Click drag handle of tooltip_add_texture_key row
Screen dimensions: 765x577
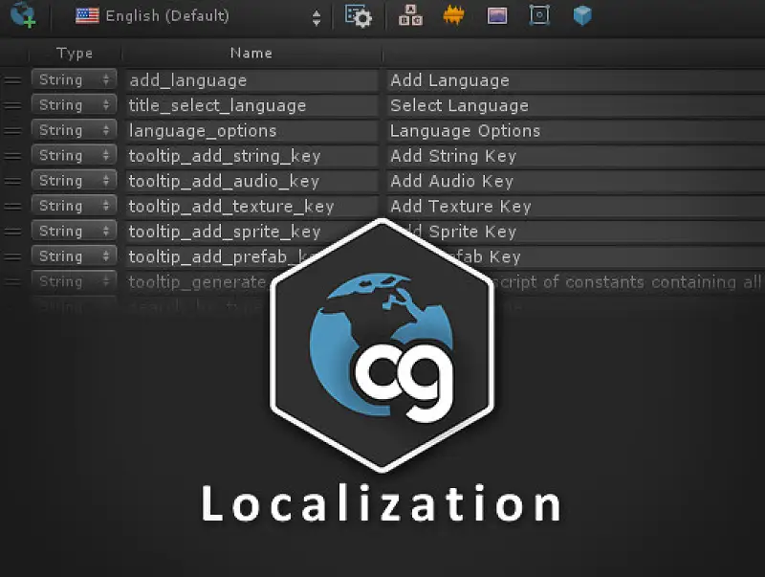tap(13, 207)
